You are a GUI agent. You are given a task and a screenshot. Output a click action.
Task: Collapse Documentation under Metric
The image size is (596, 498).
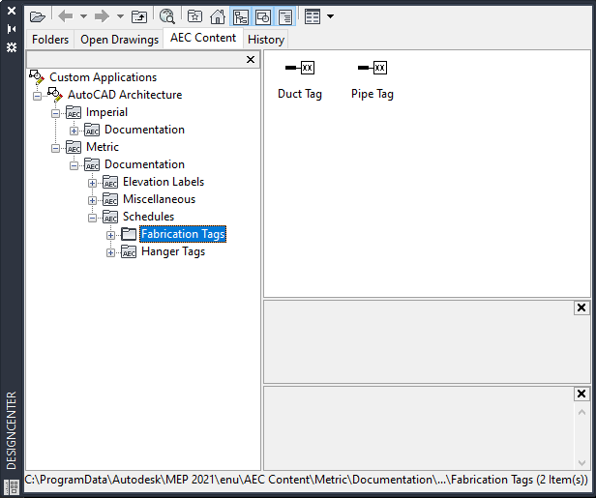click(74, 165)
